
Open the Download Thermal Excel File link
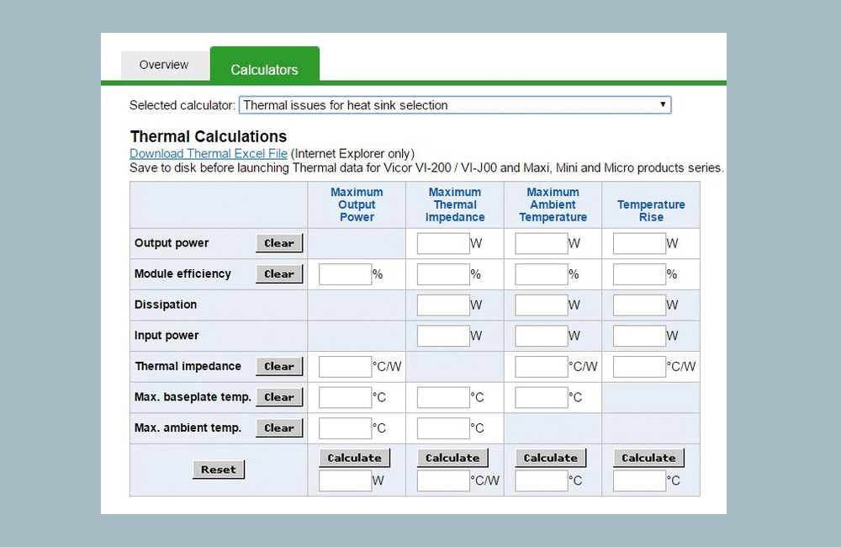point(208,153)
